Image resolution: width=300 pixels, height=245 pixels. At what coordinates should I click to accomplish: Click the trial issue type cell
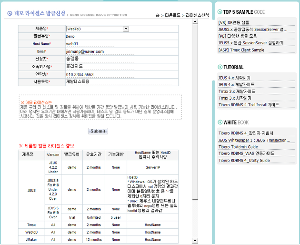(72, 217)
